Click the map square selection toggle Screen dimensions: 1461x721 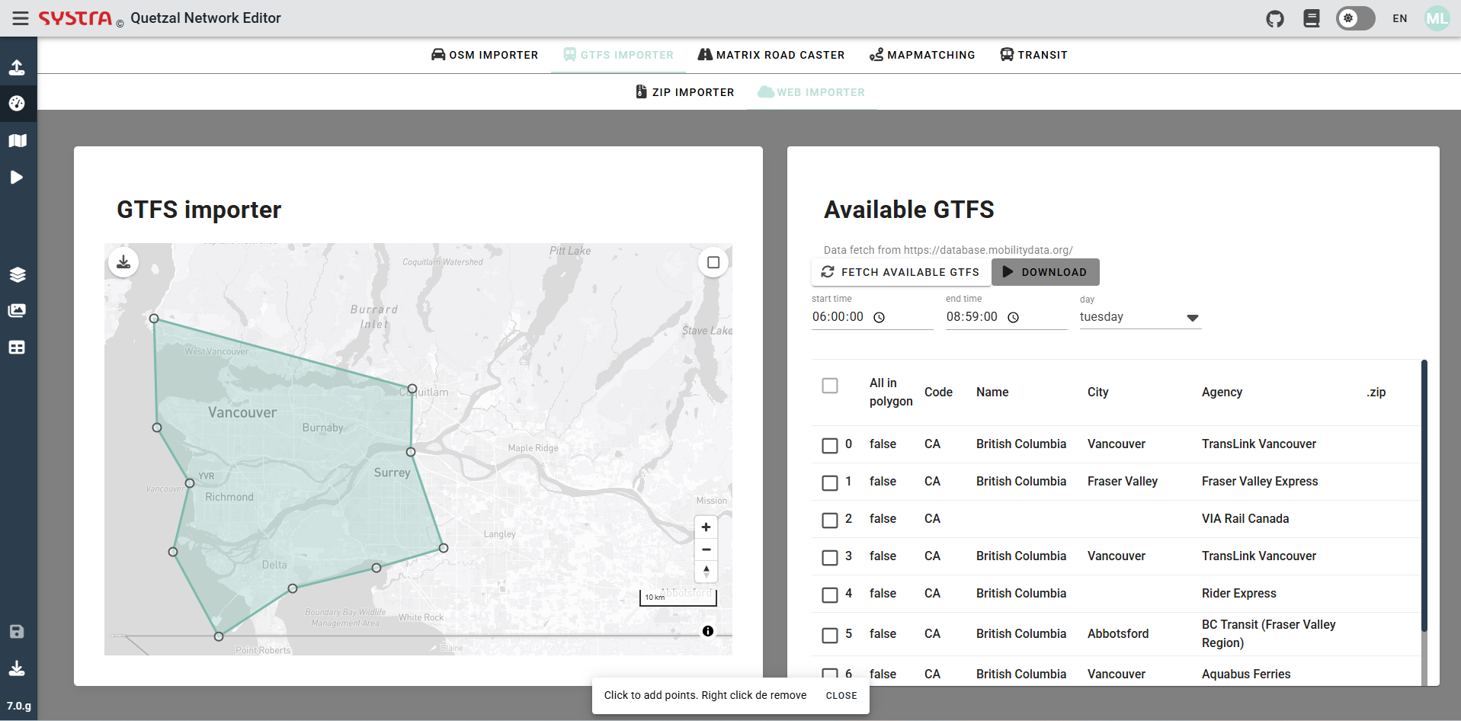pos(713,262)
